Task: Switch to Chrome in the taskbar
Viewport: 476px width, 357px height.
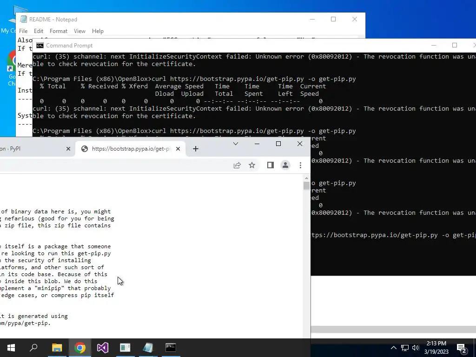Action: point(80,348)
